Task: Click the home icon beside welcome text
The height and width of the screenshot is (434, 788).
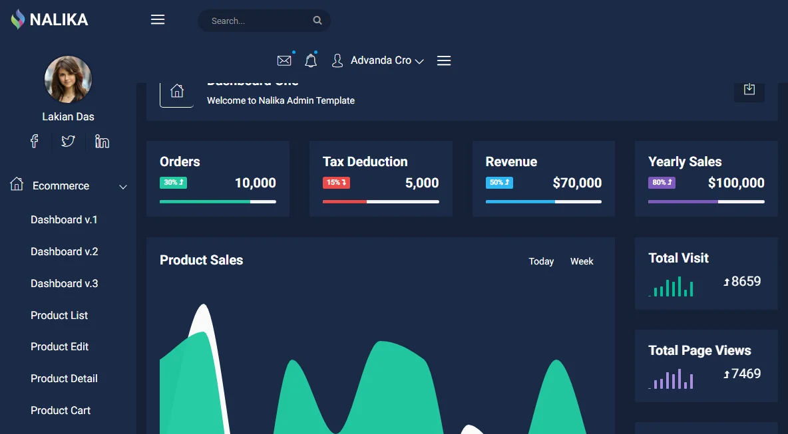Action: pos(177,91)
